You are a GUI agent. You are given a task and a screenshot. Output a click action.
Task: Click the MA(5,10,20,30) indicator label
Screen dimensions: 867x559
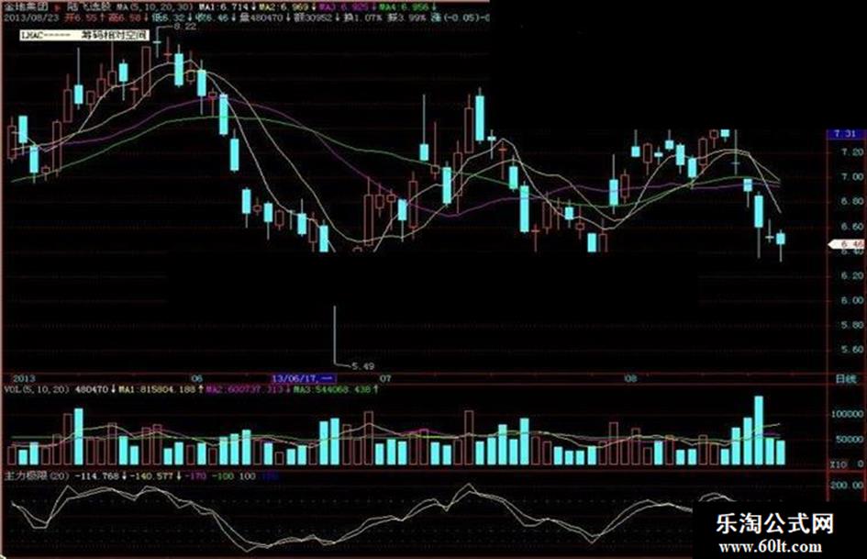(x=156, y=7)
